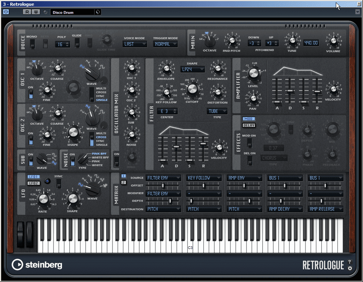The image size is (363, 282).
Task: Click the main Octave knob
Action: pos(210,41)
